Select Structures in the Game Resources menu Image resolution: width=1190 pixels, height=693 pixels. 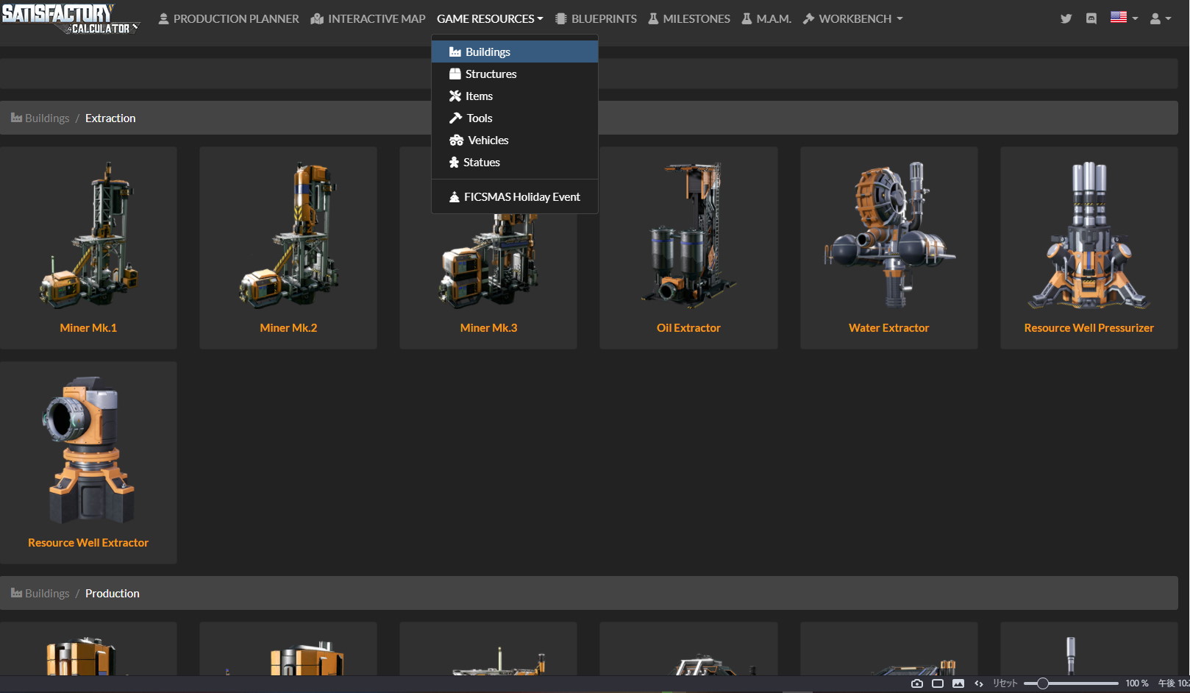coord(515,74)
